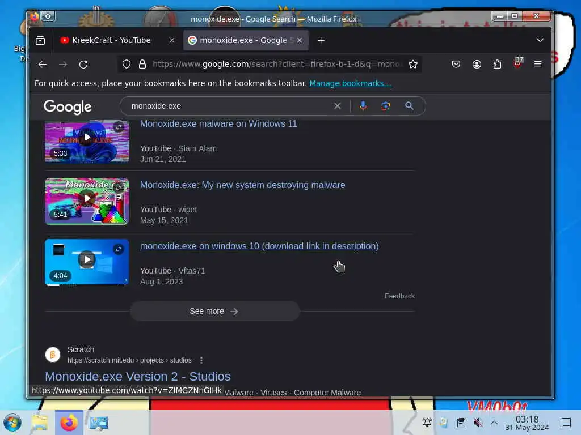Clear the search query with X
The image size is (581, 435).
337,106
